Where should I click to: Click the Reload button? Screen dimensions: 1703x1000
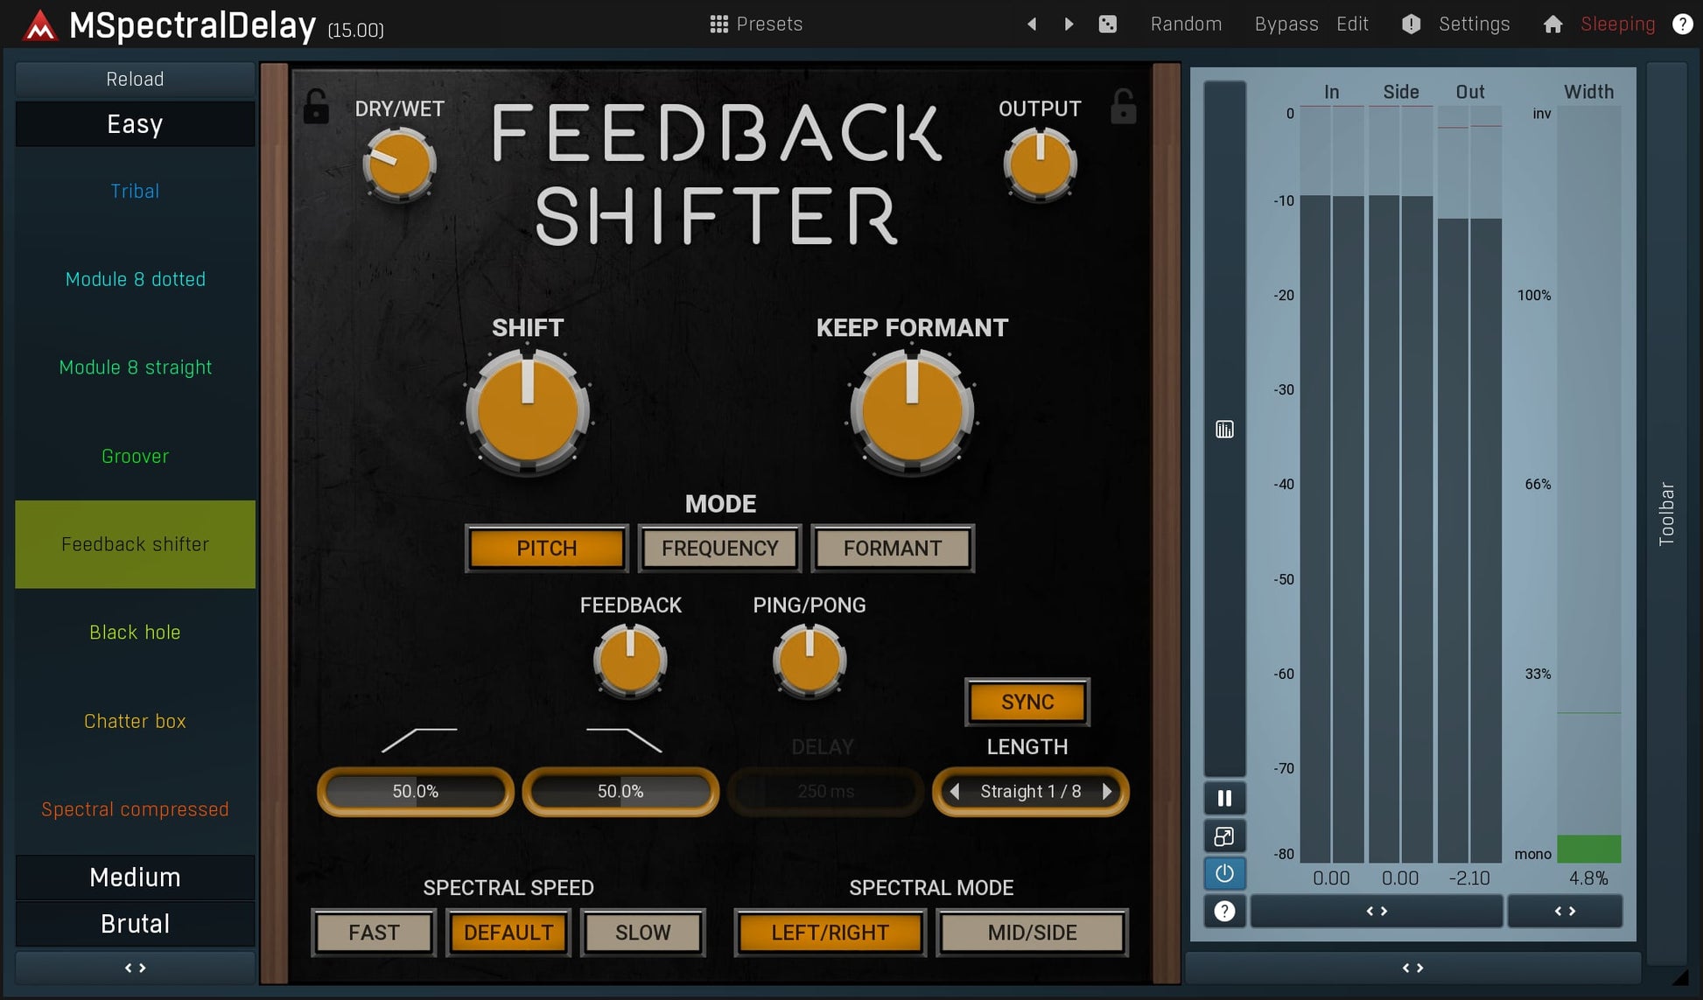[135, 79]
